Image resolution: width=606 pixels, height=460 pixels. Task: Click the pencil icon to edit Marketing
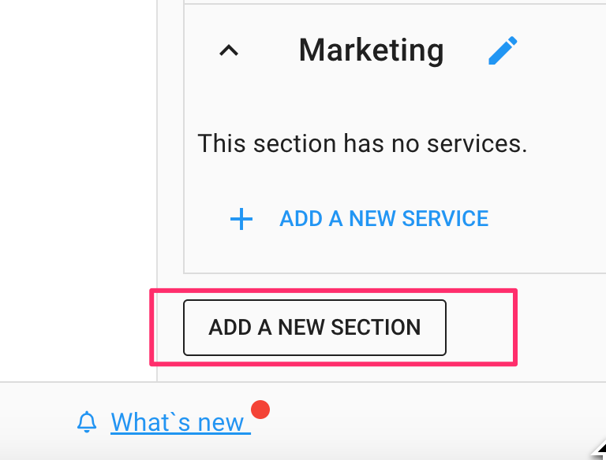point(503,51)
